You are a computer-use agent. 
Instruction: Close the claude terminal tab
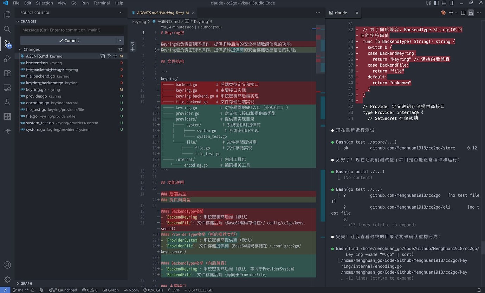point(357,13)
